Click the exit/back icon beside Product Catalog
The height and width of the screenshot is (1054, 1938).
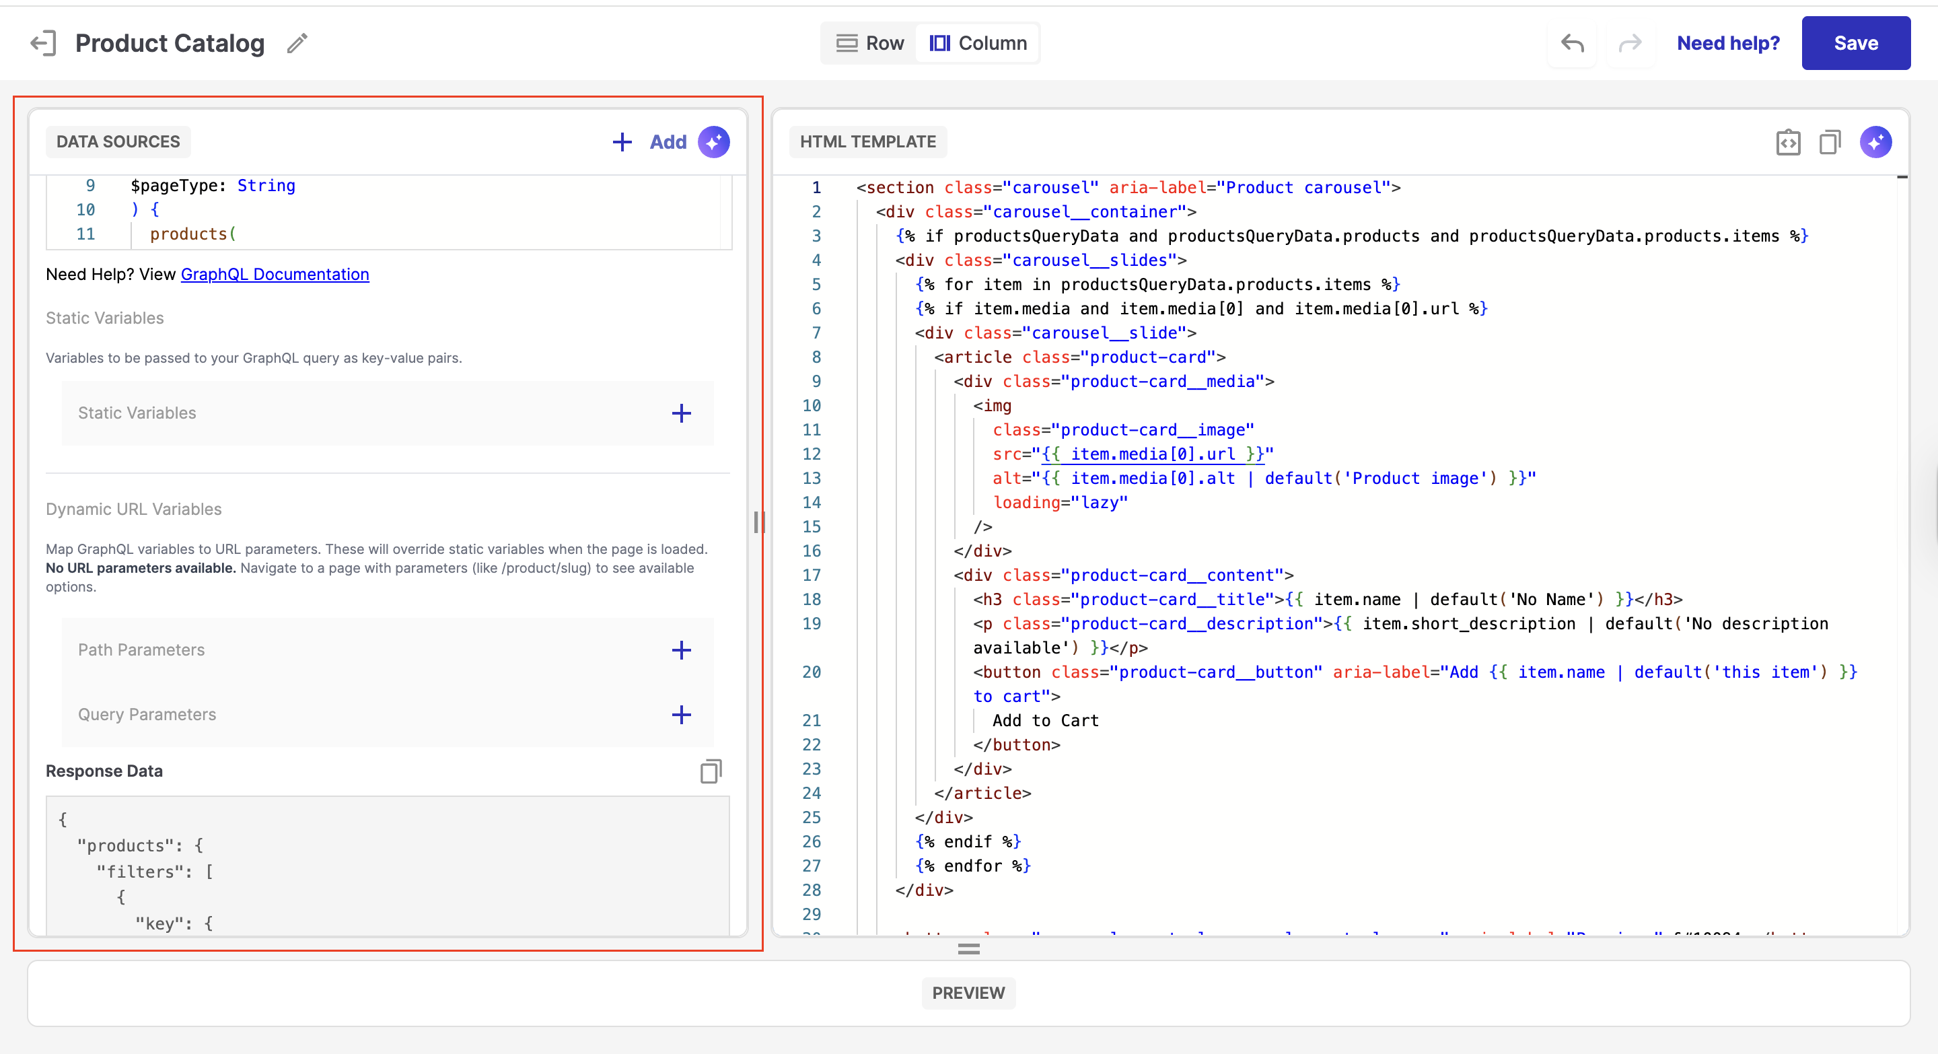point(43,43)
